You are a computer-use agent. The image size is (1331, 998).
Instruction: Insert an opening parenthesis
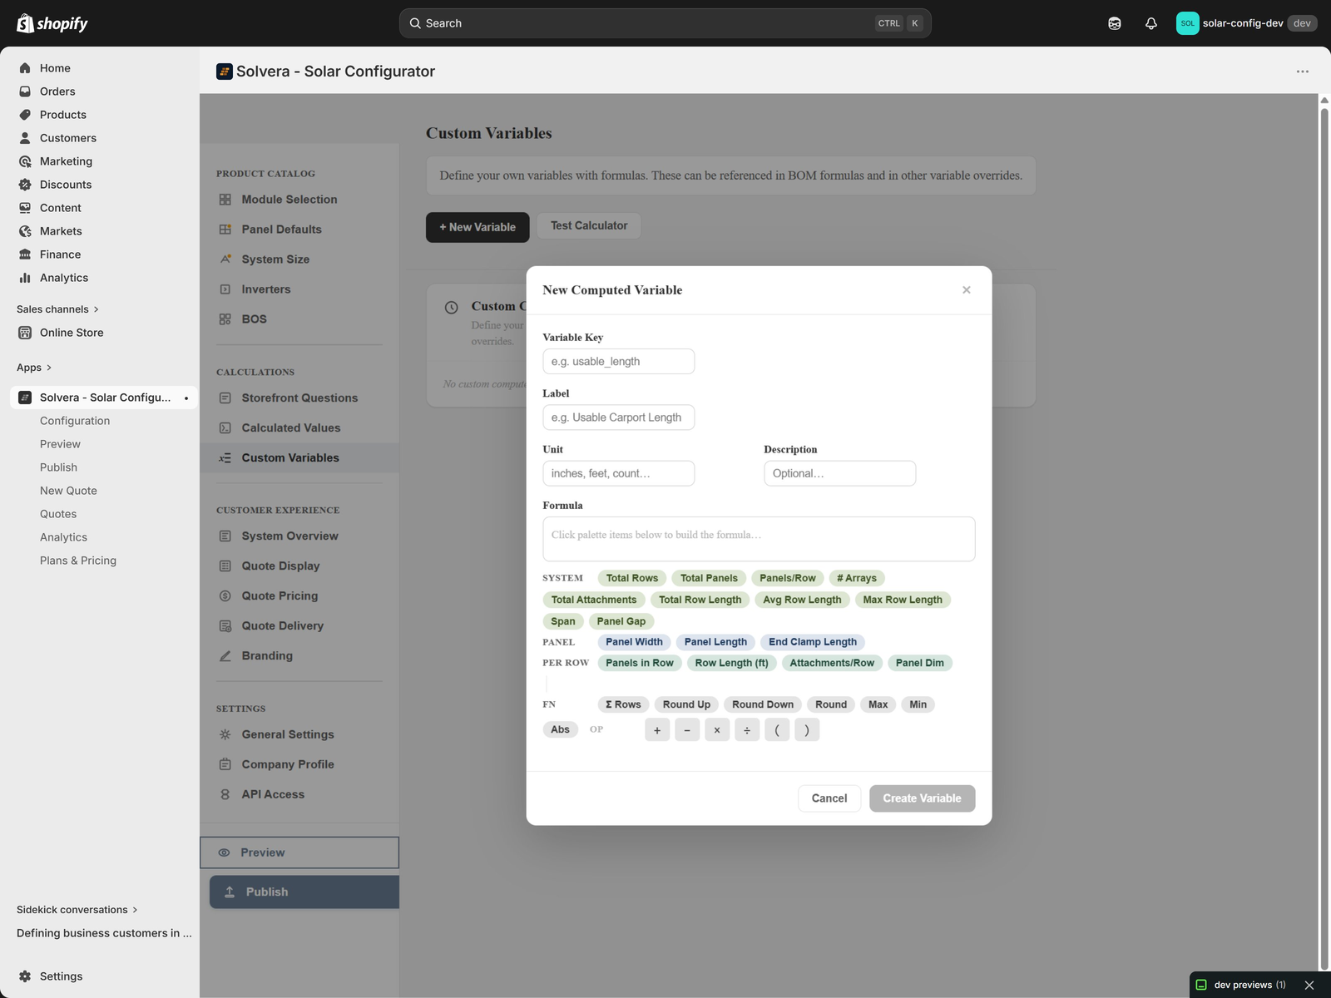(x=777, y=730)
